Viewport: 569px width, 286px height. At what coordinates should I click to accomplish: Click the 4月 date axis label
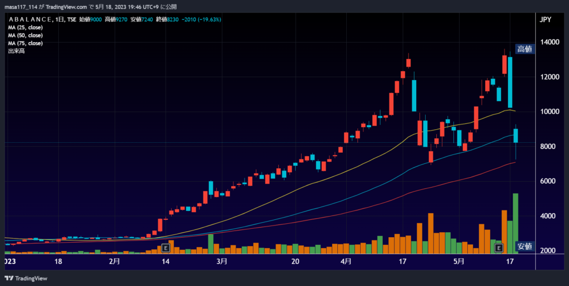(x=346, y=261)
